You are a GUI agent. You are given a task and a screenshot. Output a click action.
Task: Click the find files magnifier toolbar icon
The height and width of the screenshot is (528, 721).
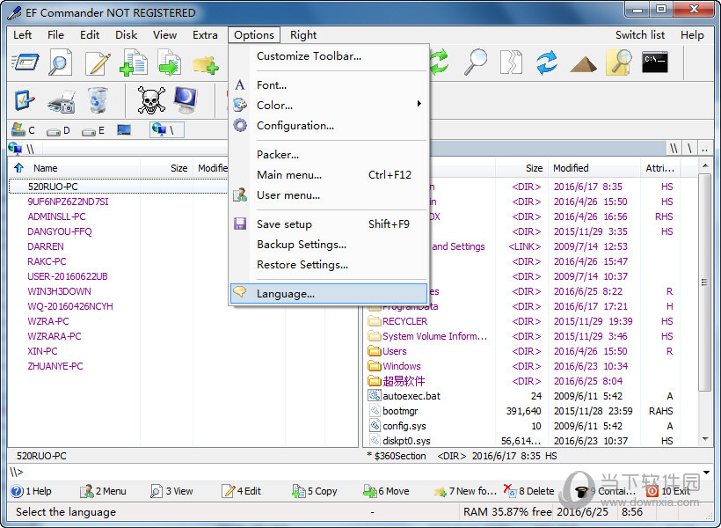coord(61,62)
